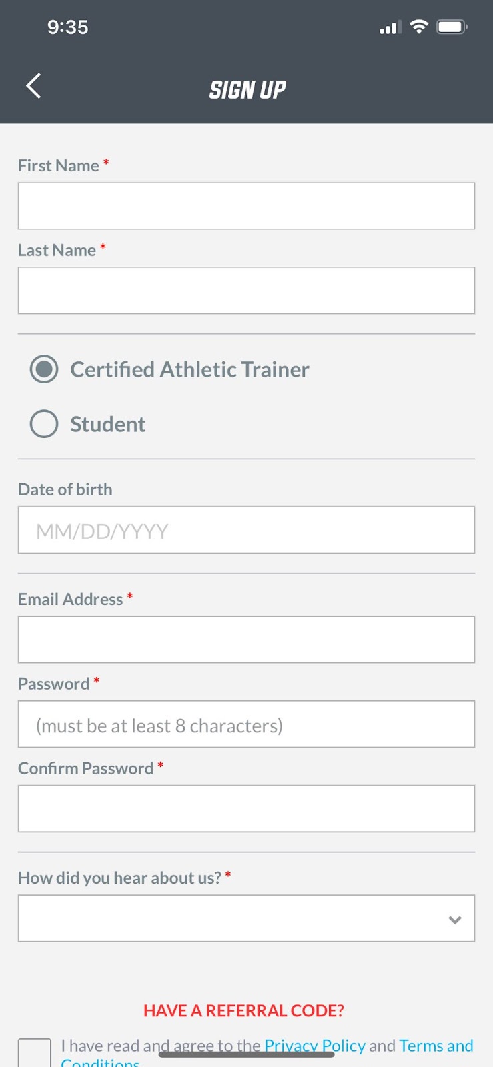
Task: Tap the battery status icon
Action: pyautogui.click(x=452, y=27)
